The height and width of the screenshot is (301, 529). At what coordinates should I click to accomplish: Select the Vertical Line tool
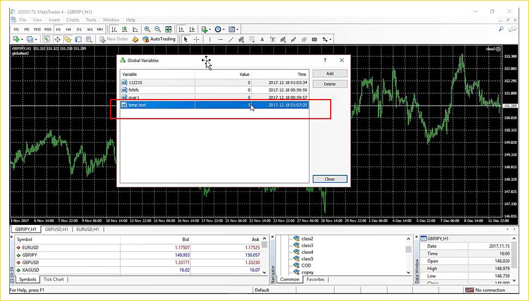pos(210,39)
